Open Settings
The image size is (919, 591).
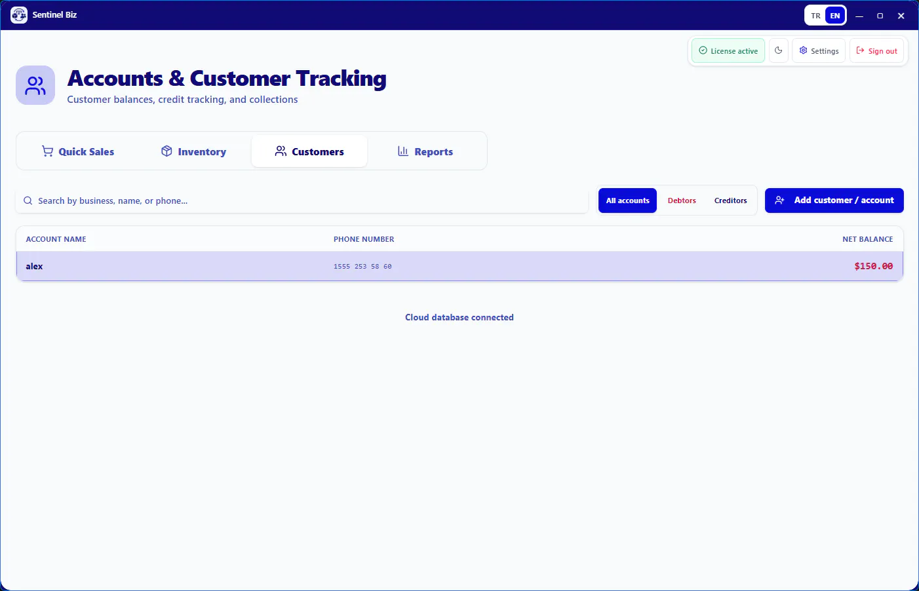click(x=819, y=50)
